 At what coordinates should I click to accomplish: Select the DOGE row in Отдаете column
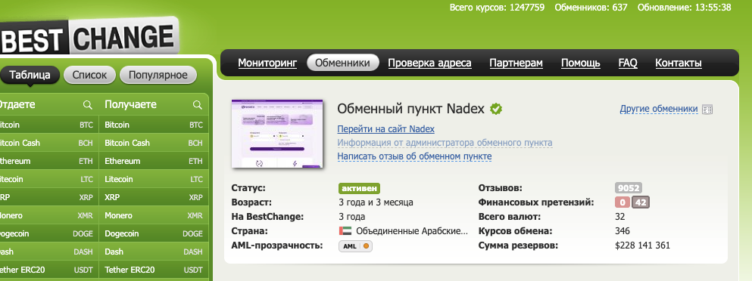click(x=49, y=233)
